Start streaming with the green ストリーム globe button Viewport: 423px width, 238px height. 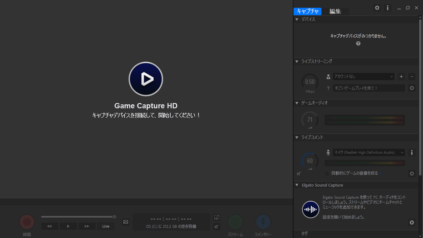[235, 222]
